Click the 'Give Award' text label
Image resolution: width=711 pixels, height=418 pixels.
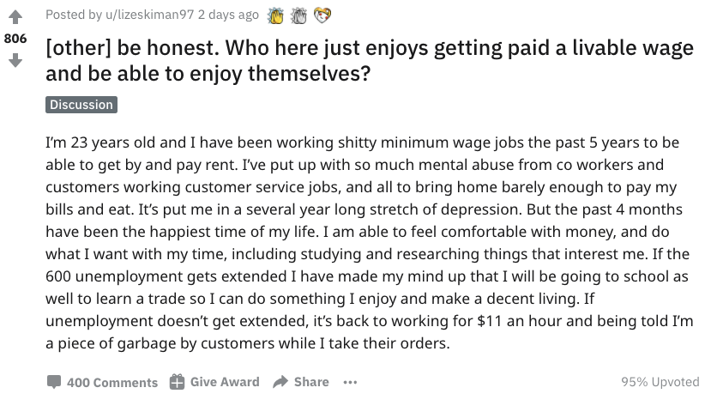225,382
